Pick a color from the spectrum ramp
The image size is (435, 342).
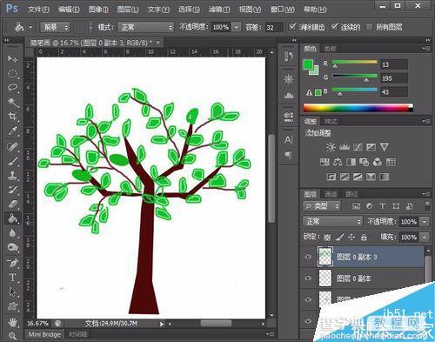click(x=358, y=108)
